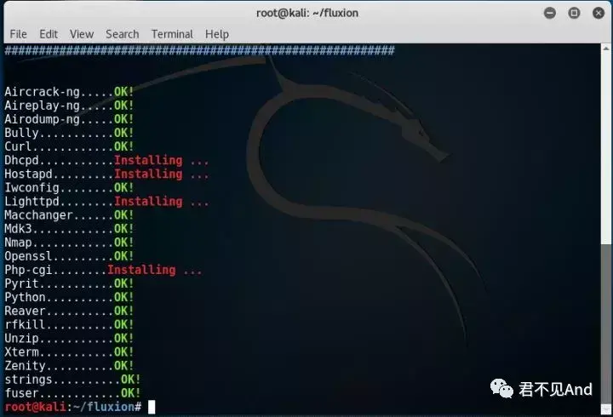Click the Dhcpd Installing line
This screenshot has height=417, width=613.
(106, 160)
